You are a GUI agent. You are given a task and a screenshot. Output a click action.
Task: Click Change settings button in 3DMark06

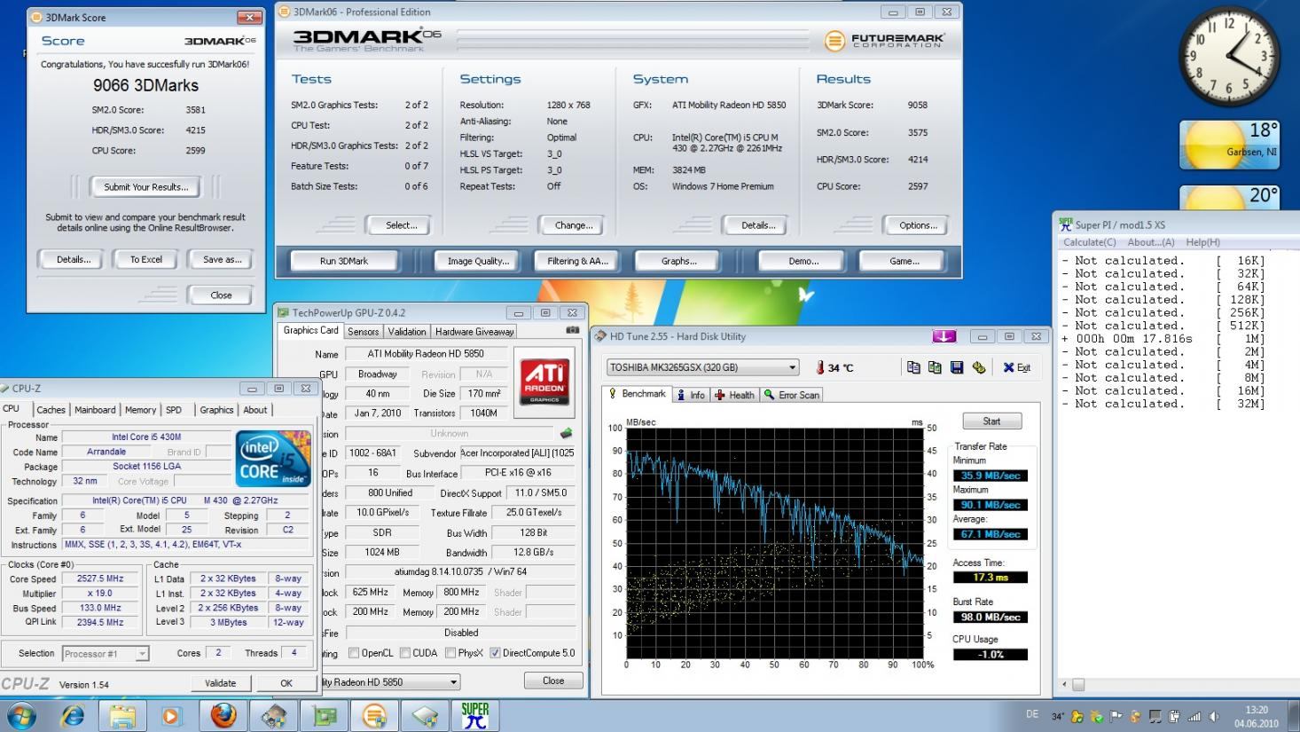(x=574, y=225)
